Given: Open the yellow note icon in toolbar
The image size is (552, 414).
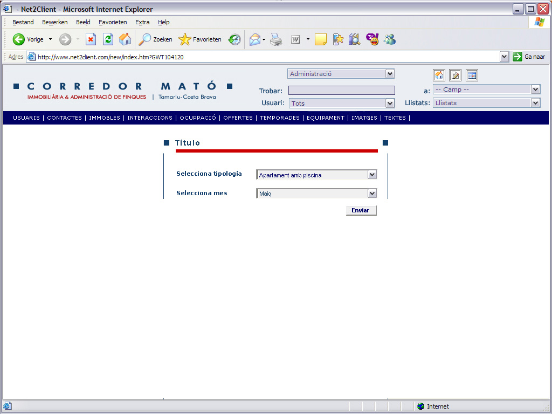Looking at the screenshot, I should pos(320,39).
